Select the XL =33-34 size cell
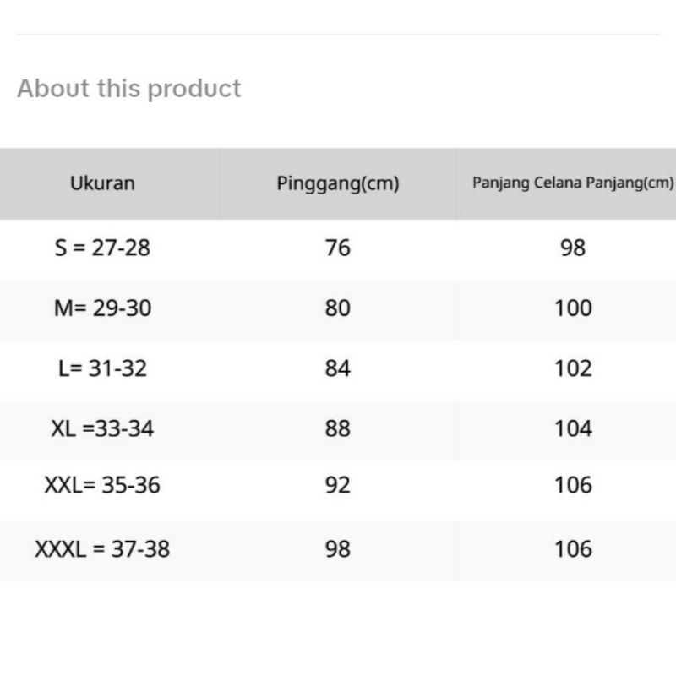Image resolution: width=676 pixels, height=676 pixels. pos(102,428)
